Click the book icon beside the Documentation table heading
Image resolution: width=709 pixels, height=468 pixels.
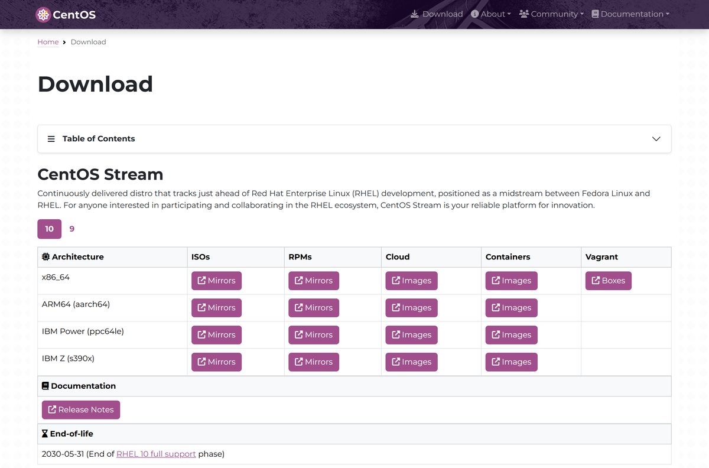click(45, 386)
